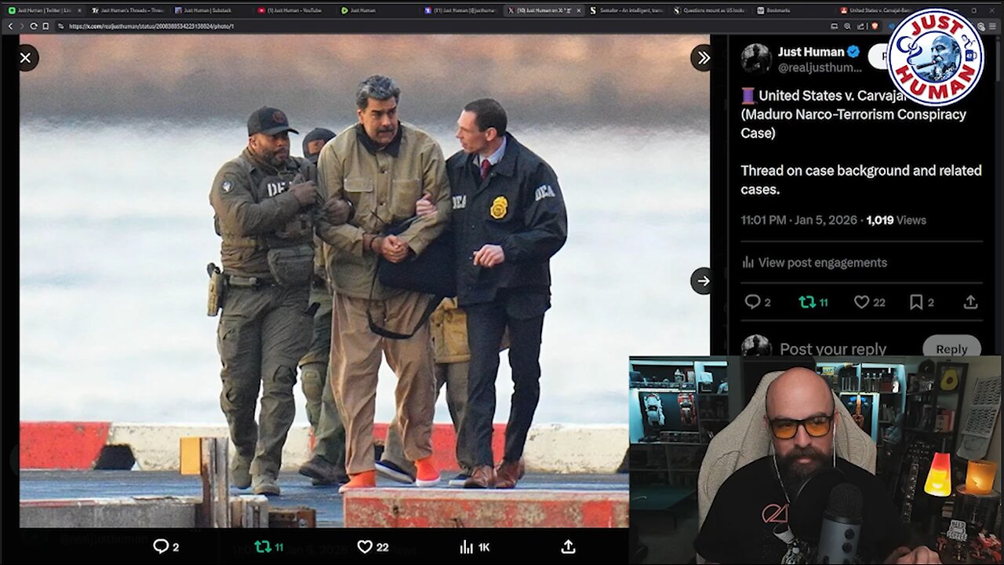Viewport: 1004px width, 565px height.
Task: Close the Just Human Twitter tab
Action: click(79, 10)
